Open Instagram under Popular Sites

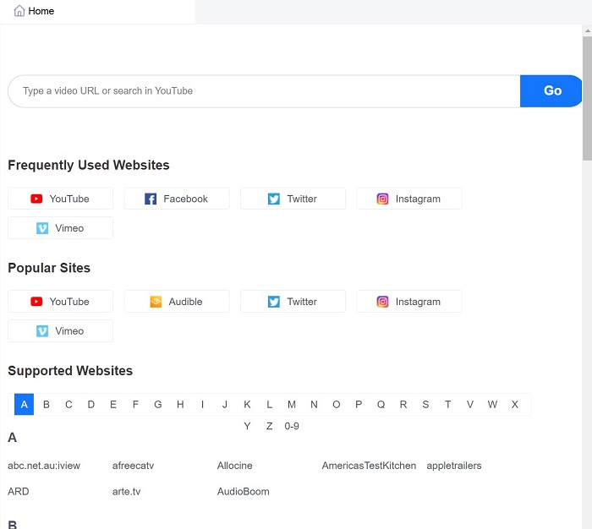(x=409, y=302)
